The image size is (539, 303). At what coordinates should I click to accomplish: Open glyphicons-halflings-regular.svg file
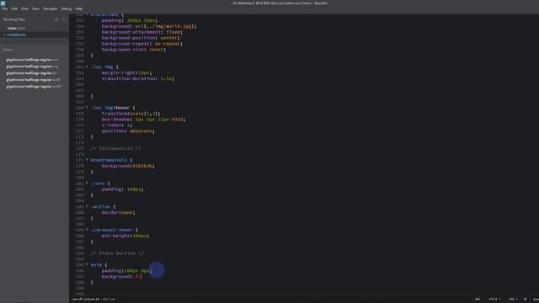click(32, 66)
